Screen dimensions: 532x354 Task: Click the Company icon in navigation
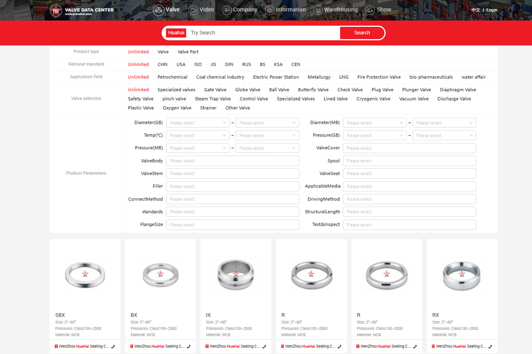pos(227,10)
